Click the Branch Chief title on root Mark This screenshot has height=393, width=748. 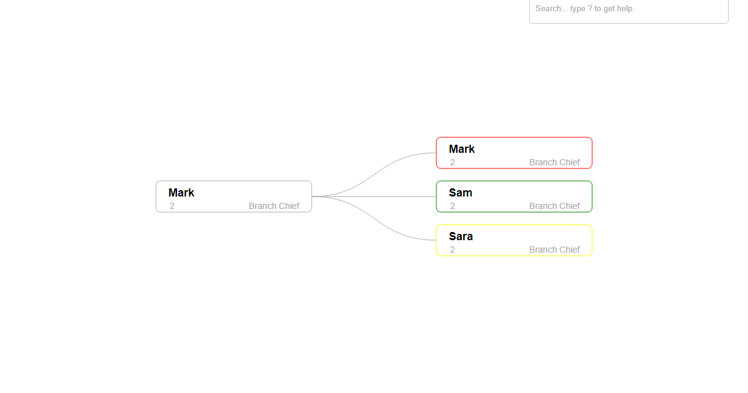click(274, 206)
